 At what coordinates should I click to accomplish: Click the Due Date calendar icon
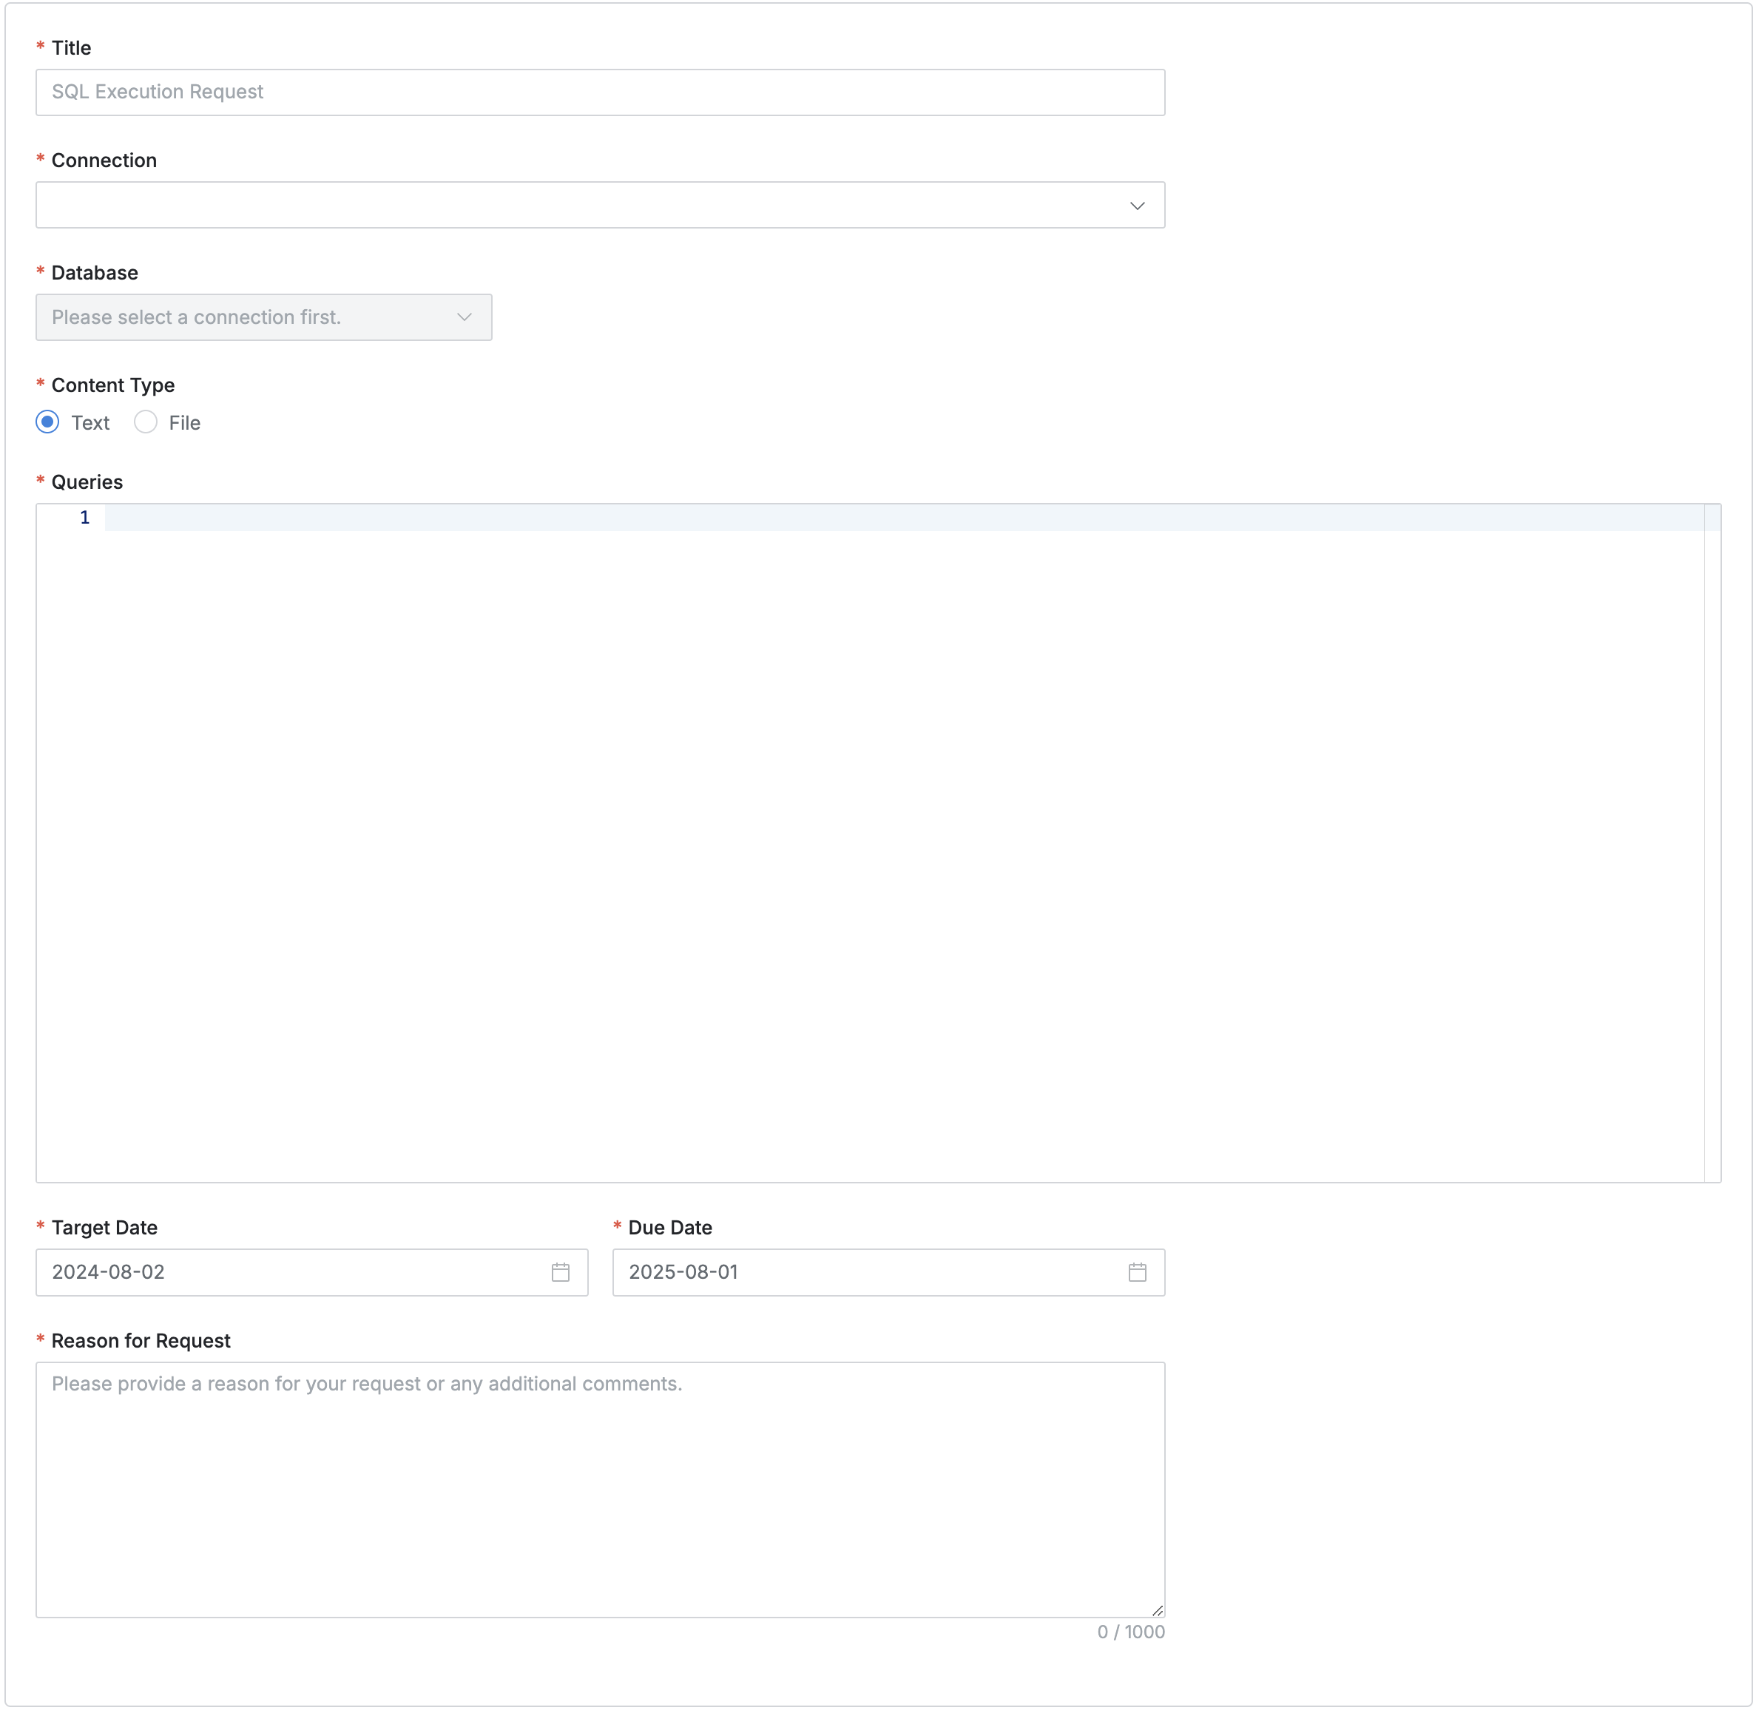[x=1137, y=1271]
